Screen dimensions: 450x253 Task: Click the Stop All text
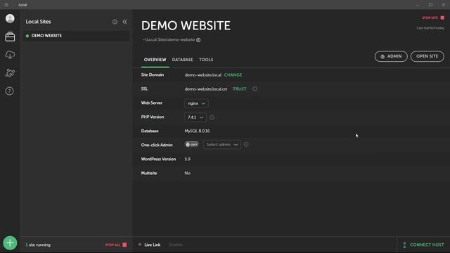click(112, 245)
